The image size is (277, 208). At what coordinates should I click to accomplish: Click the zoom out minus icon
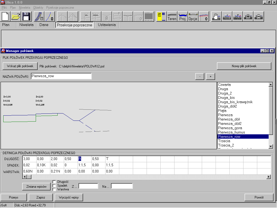pos(259,17)
